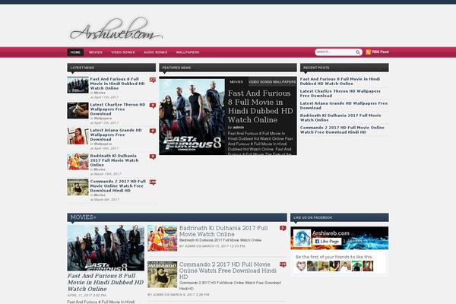
Task: Open the RSS Feed text link
Action: pos(380,52)
